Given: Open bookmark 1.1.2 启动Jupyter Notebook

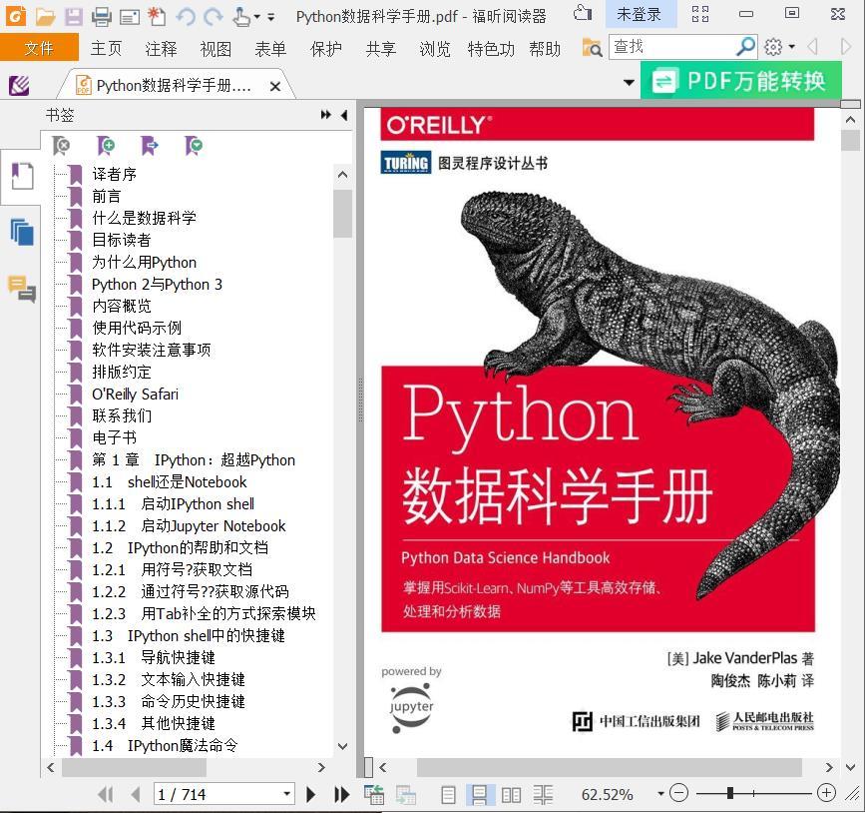Looking at the screenshot, I should click(189, 525).
